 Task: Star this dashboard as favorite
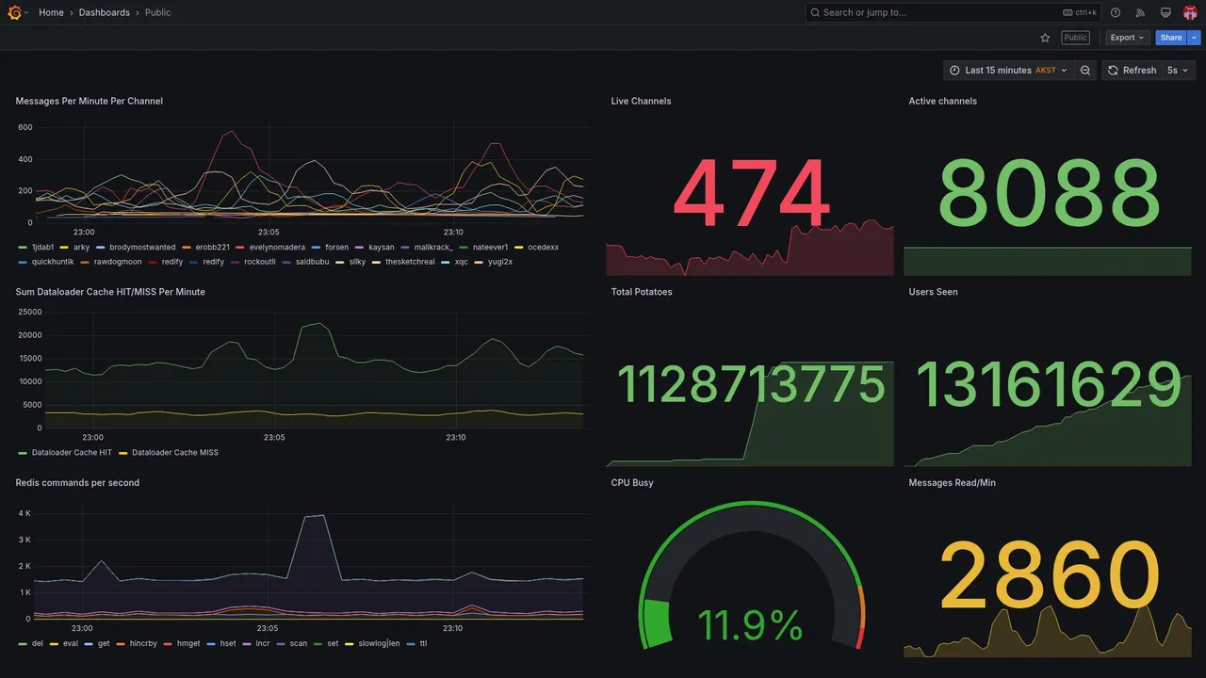point(1045,38)
